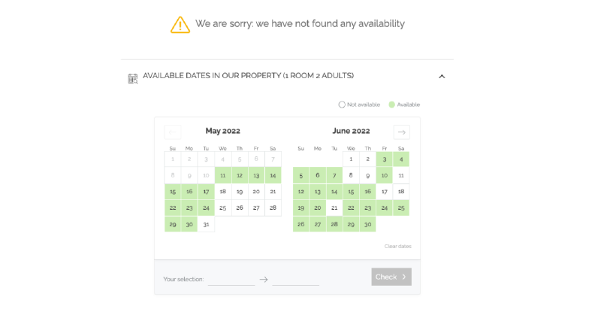
Task: Click the Check button
Action: pos(391,277)
